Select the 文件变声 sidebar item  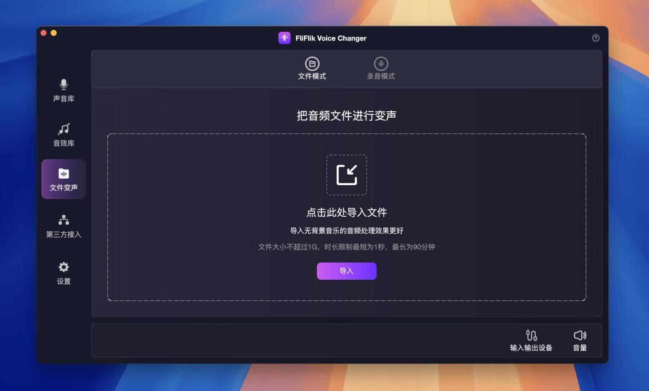point(64,179)
